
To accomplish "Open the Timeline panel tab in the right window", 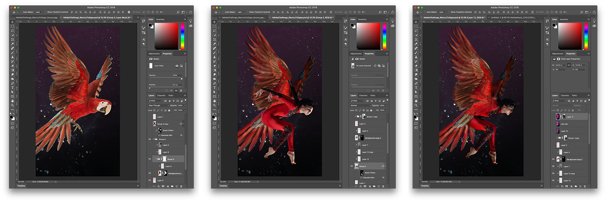I will (x=425, y=186).
